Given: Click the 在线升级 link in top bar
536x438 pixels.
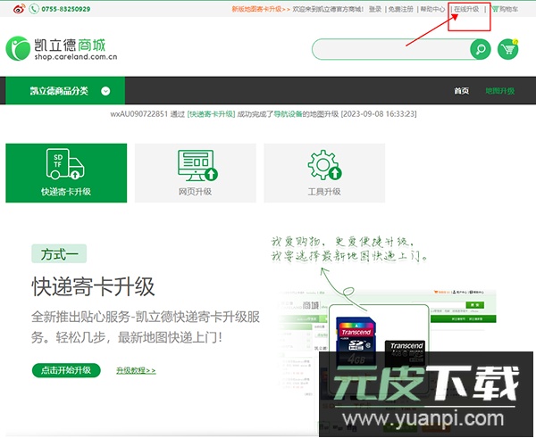Looking at the screenshot, I should pyautogui.click(x=465, y=9).
